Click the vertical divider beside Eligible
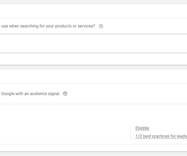Viewport: 187px width, 156px height. (131, 132)
